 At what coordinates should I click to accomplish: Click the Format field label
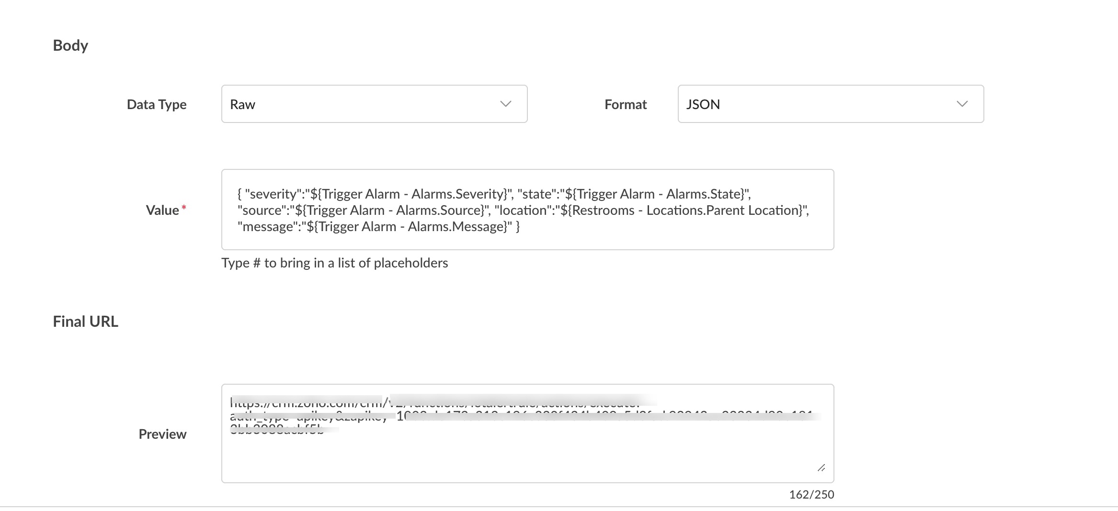pyautogui.click(x=626, y=104)
